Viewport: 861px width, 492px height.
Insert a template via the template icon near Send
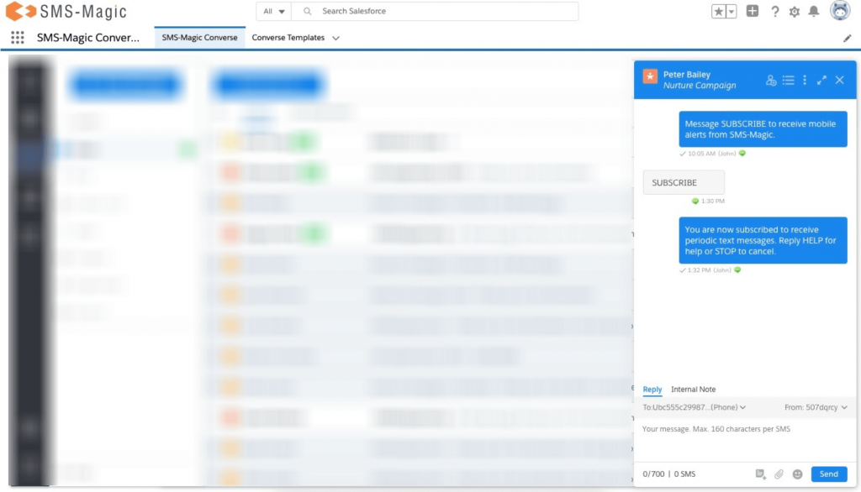click(x=761, y=474)
